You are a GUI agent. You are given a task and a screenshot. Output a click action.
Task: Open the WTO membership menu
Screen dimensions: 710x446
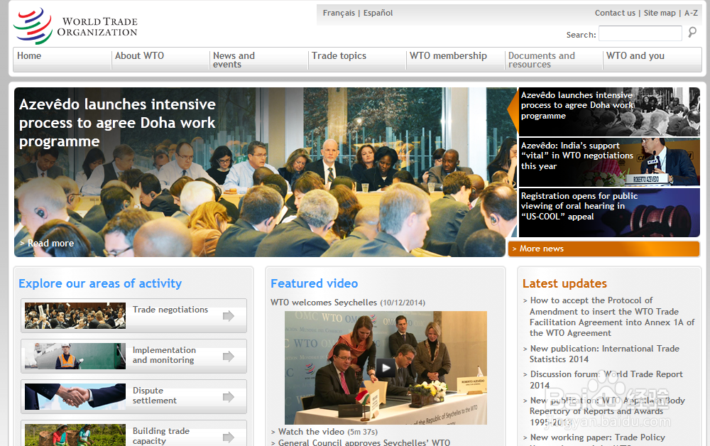pyautogui.click(x=448, y=55)
